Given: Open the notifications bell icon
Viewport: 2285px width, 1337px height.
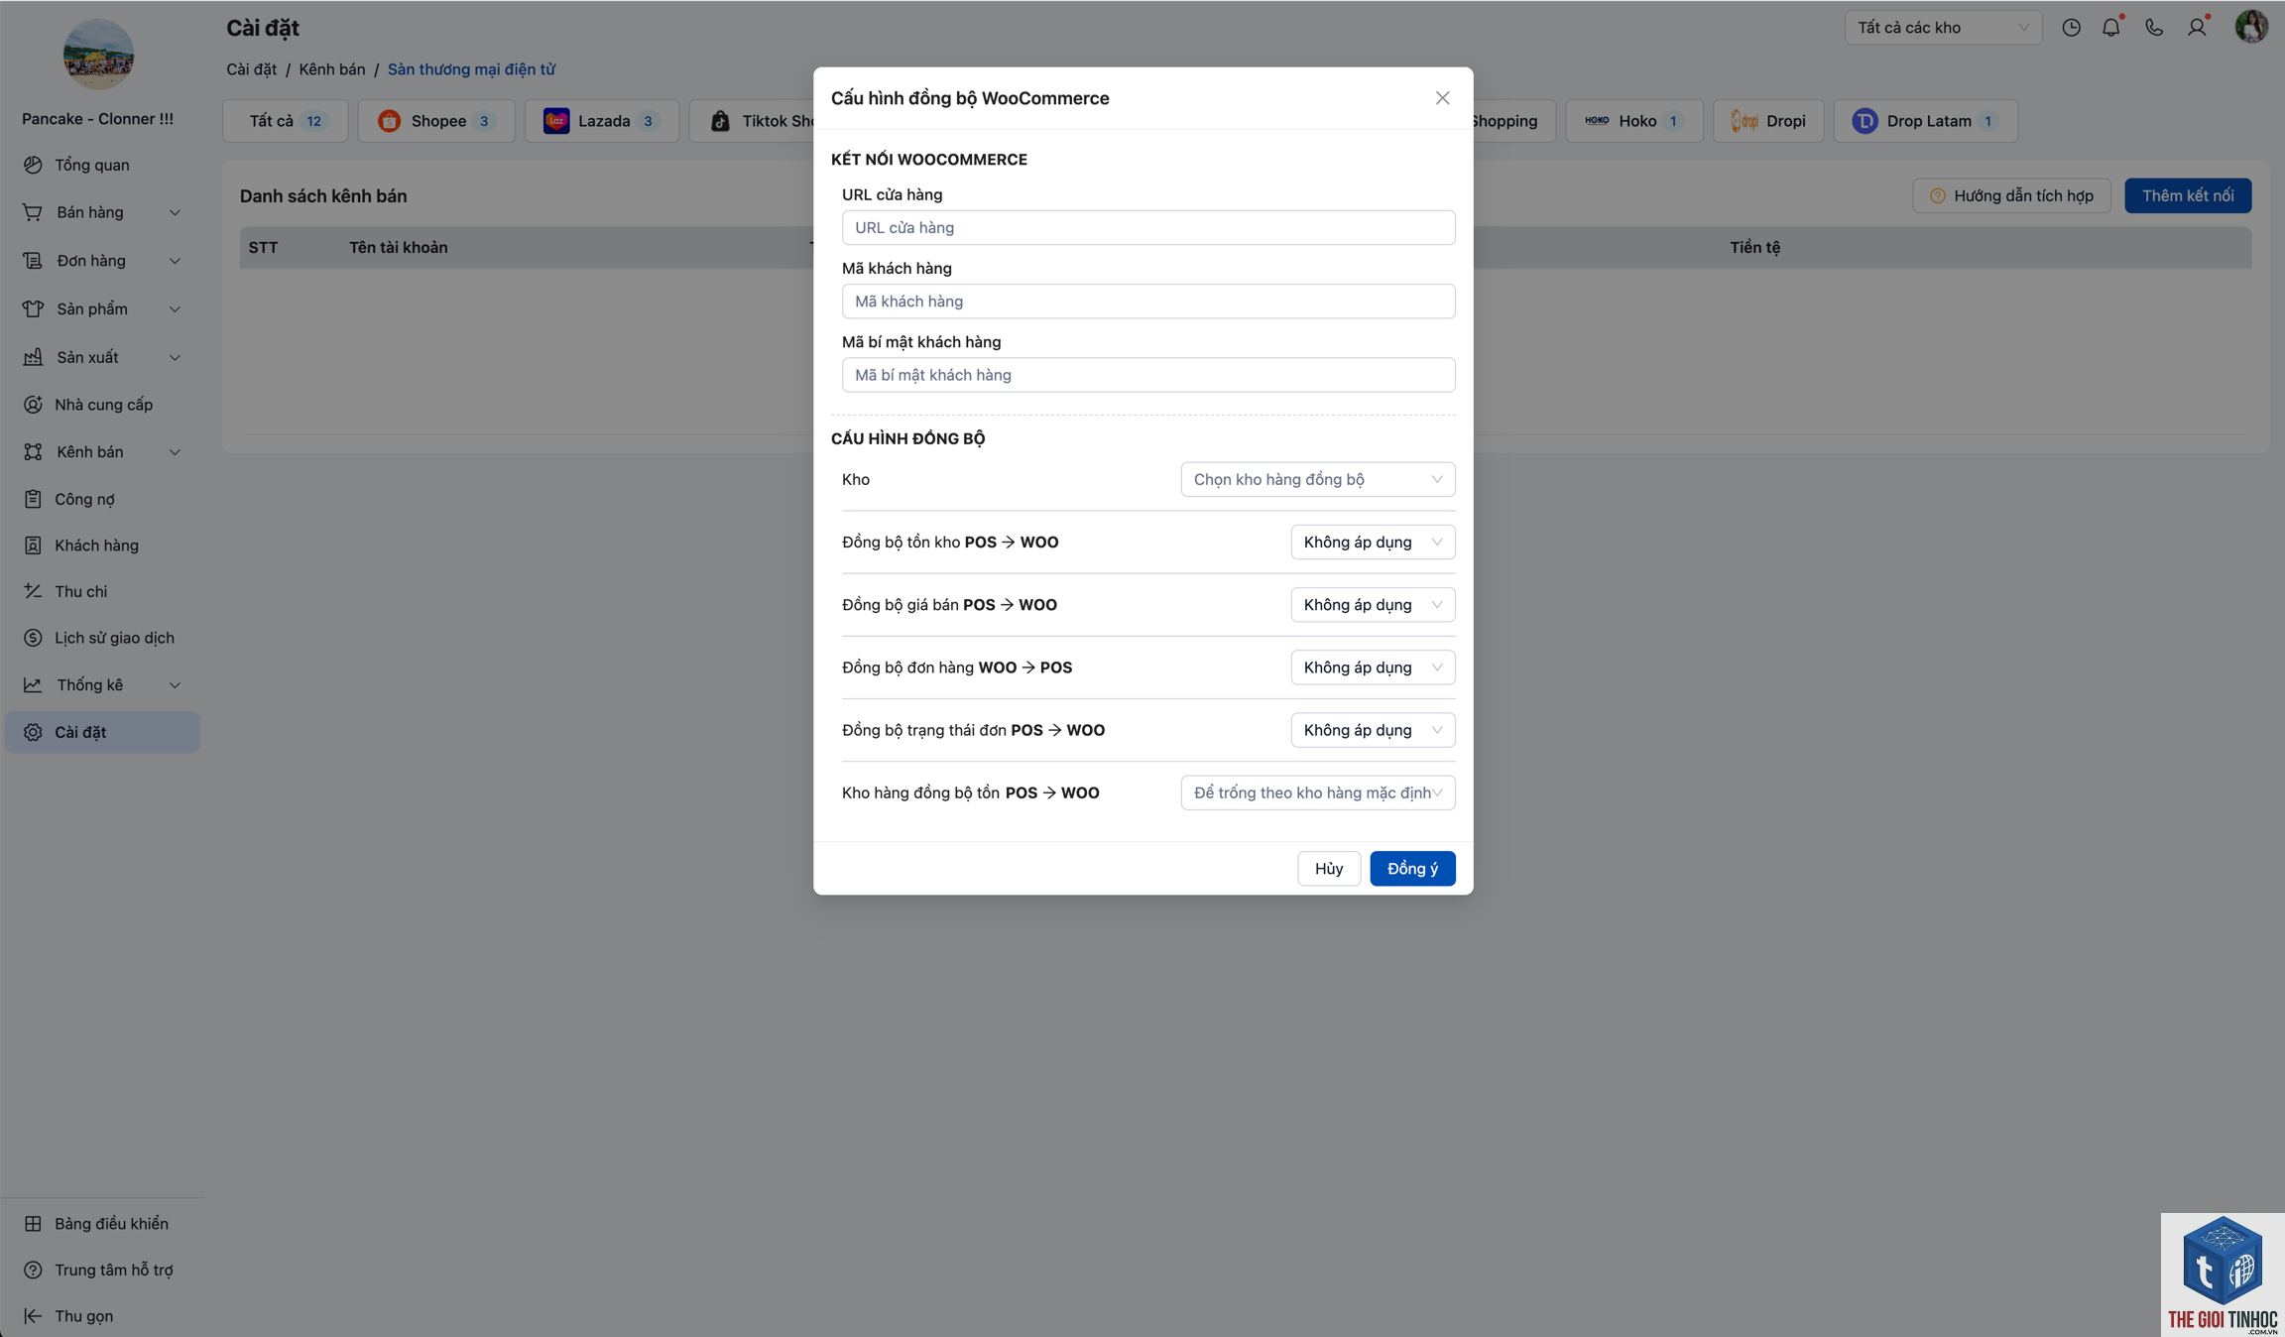Looking at the screenshot, I should pos(2111,28).
